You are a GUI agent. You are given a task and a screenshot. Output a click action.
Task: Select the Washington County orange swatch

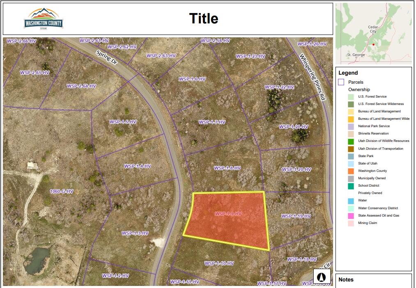point(351,171)
